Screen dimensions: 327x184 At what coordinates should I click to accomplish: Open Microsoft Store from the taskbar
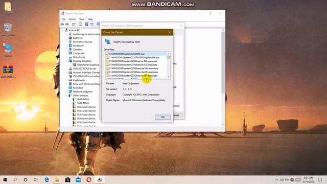coord(67,179)
